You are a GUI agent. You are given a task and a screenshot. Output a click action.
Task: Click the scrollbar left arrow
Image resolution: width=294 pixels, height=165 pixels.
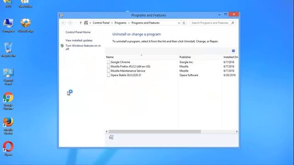click(107, 132)
